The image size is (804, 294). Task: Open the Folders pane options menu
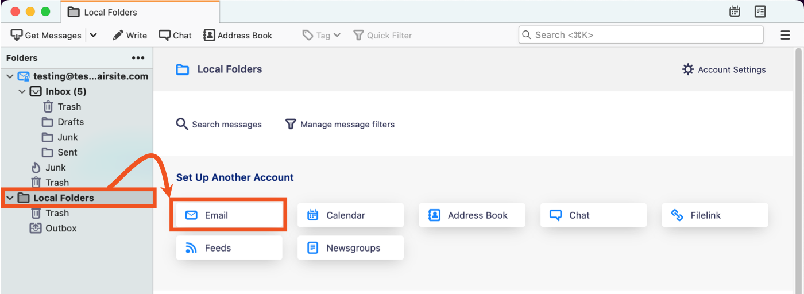[x=138, y=57]
